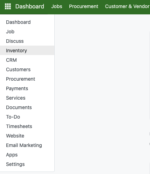The width and height of the screenshot is (150, 174).
Task: Open the To-Do app
Action: coord(27,117)
